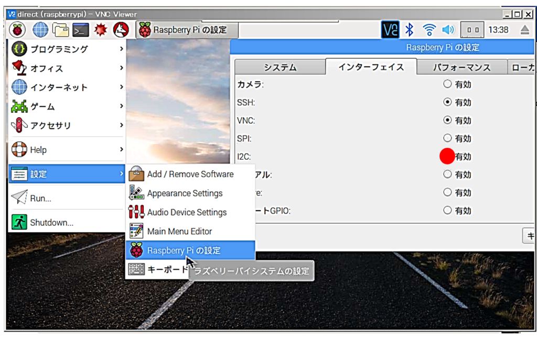The width and height of the screenshot is (537, 338).
Task: Enable the SPI 有効 radio button
Action: tap(447, 138)
